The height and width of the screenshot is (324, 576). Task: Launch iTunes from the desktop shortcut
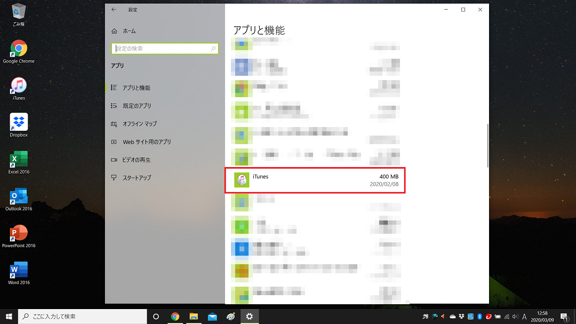(x=19, y=86)
